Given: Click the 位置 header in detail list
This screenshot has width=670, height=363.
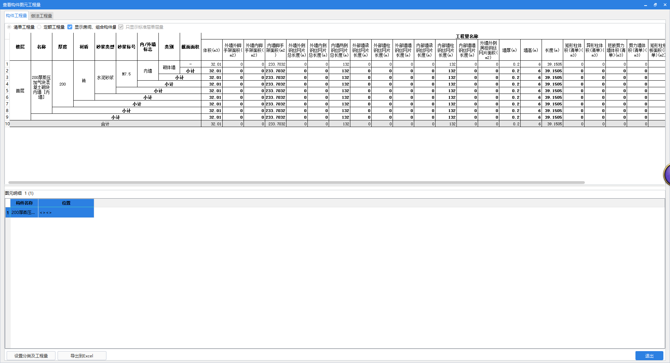Looking at the screenshot, I should [66, 203].
